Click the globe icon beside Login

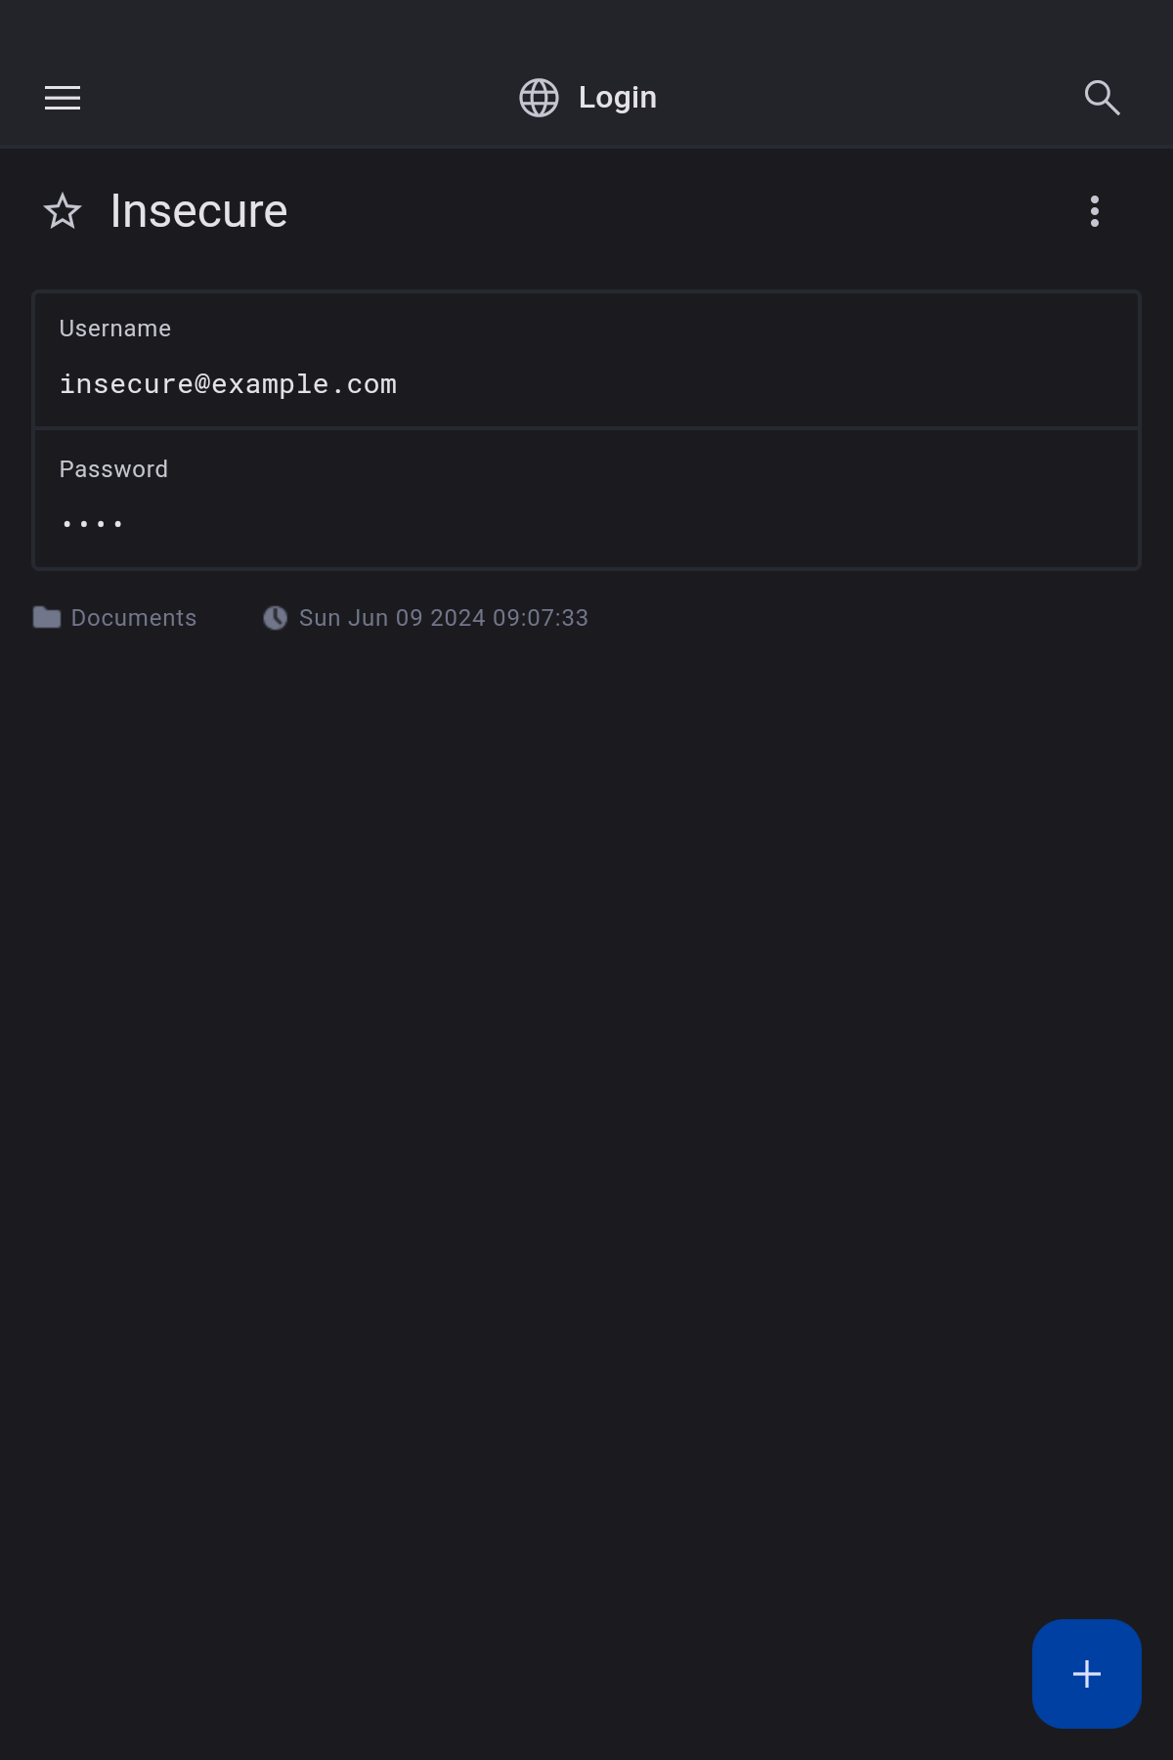539,98
